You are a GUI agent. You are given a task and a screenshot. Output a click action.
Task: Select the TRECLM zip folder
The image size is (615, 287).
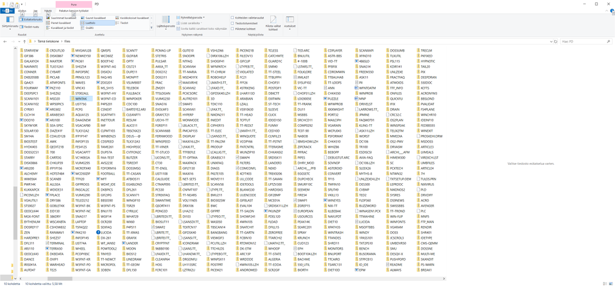[x=423, y=51]
